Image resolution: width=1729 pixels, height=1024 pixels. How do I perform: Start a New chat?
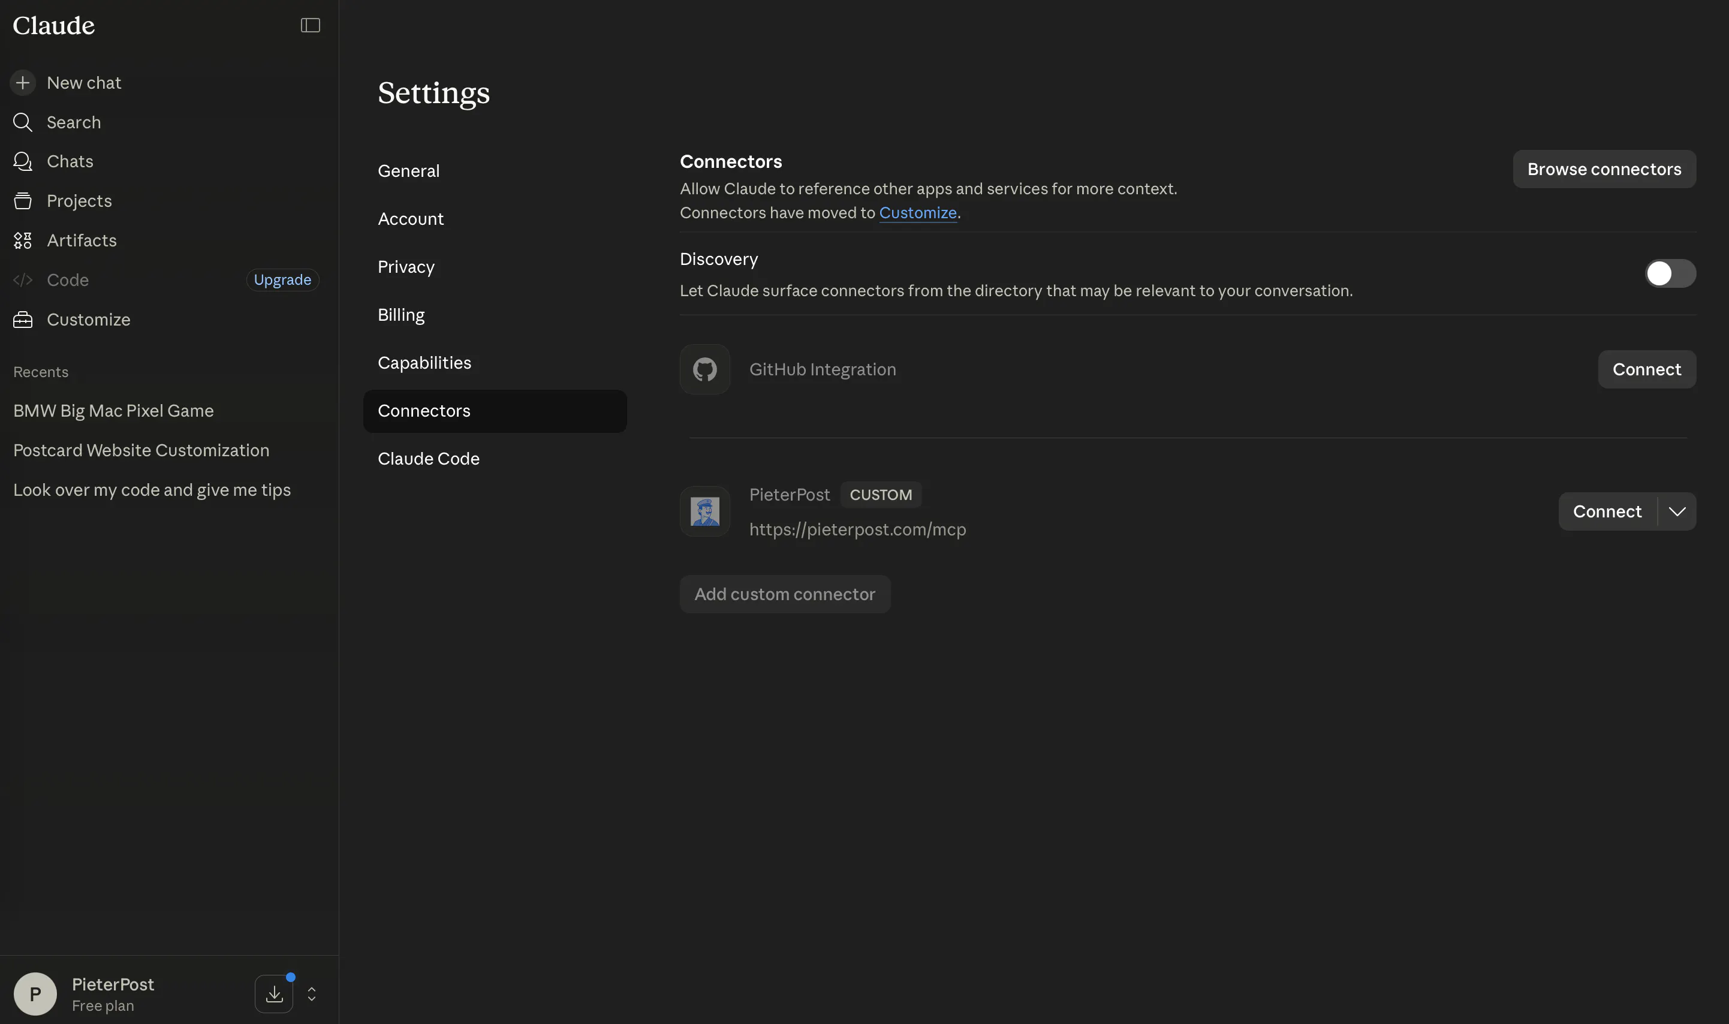point(83,83)
